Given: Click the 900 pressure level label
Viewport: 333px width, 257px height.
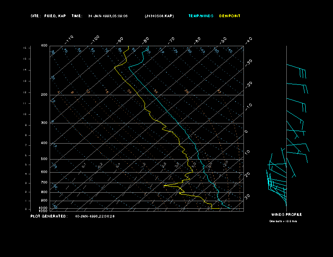Looking at the screenshot, I should click(x=44, y=201).
